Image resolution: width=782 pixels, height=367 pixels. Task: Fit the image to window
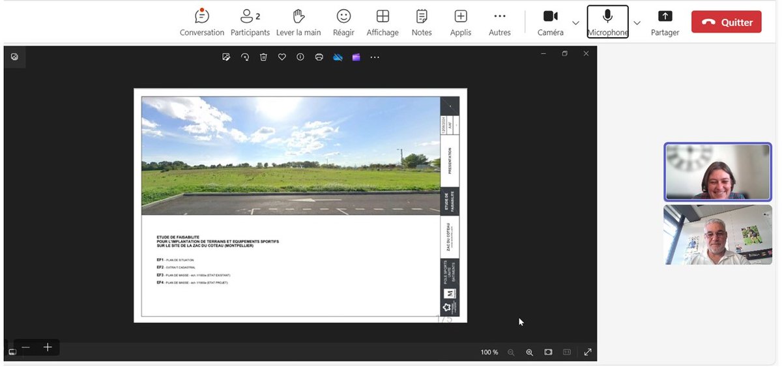pyautogui.click(x=548, y=352)
